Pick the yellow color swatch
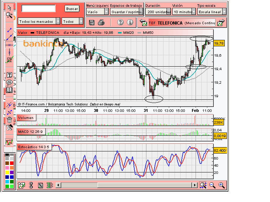The image size is (270, 202). point(7,172)
